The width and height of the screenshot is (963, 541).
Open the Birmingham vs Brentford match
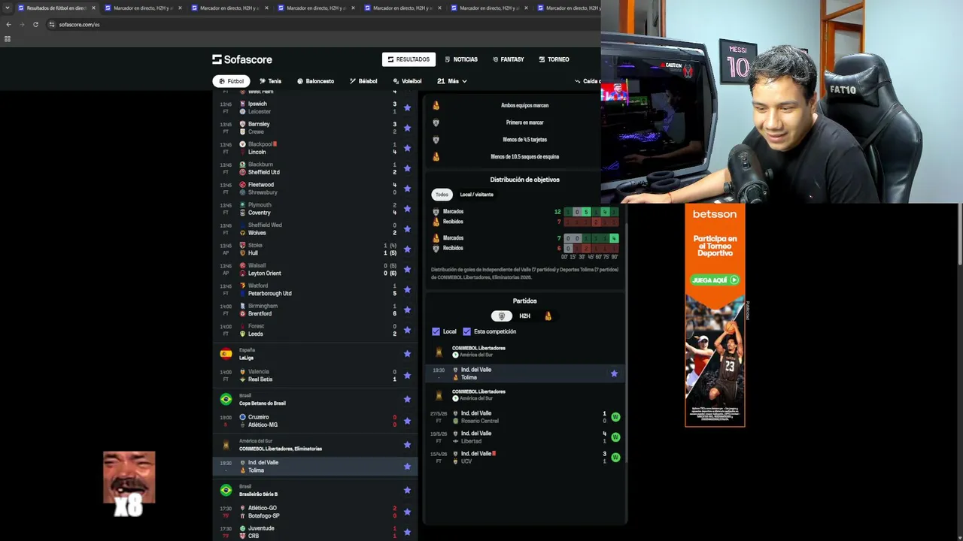click(315, 310)
